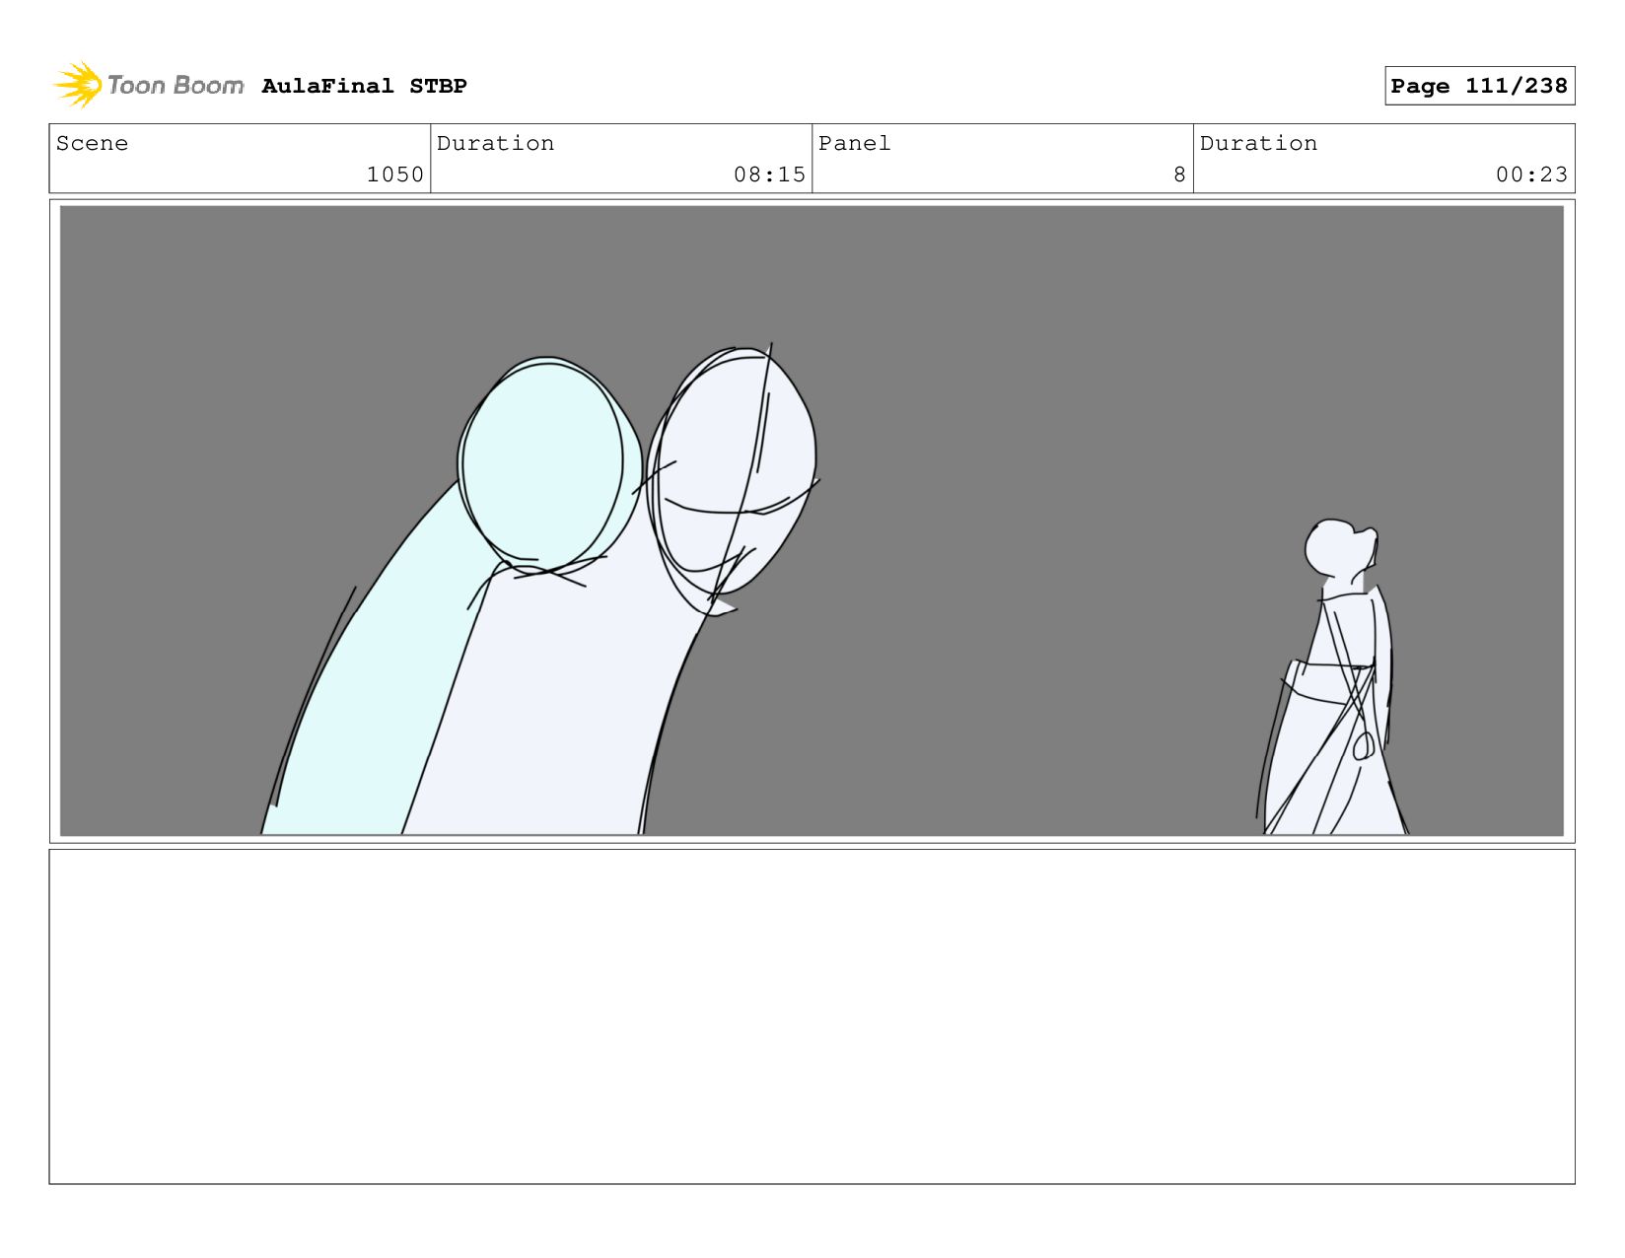Click the Panel label
The width and height of the screenshot is (1625, 1258).
click(x=854, y=143)
